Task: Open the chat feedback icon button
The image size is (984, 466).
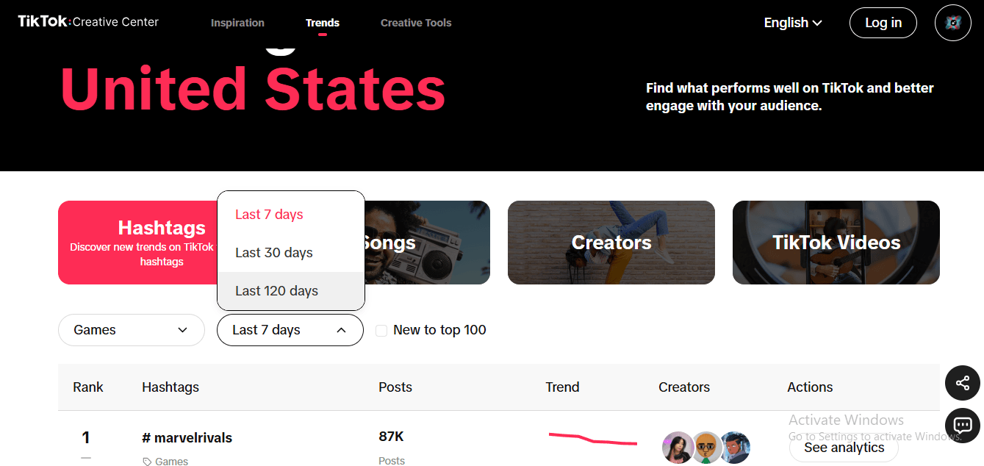Action: pyautogui.click(x=962, y=425)
